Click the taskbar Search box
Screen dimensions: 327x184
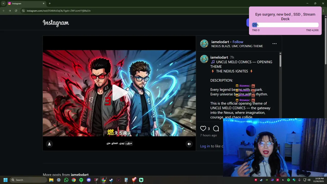point(29,180)
